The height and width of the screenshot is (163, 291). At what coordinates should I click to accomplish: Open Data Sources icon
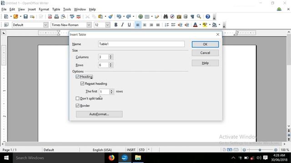[186, 17]
